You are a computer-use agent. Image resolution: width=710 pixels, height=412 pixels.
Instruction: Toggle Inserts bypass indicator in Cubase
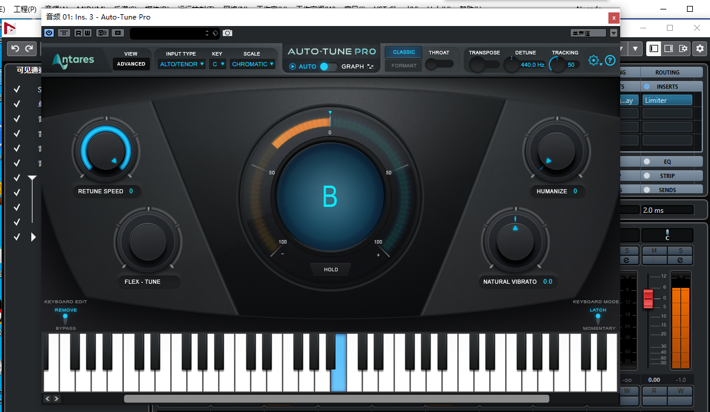click(646, 86)
